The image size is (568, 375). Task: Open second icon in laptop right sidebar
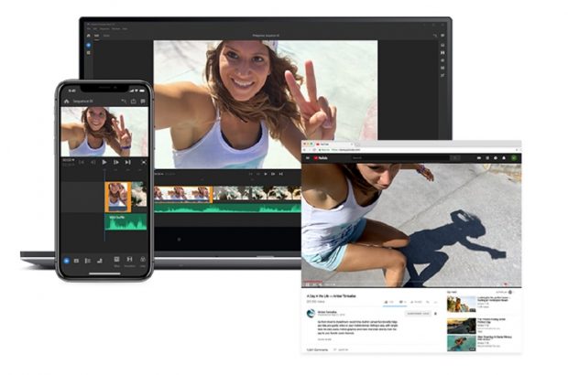click(x=442, y=53)
